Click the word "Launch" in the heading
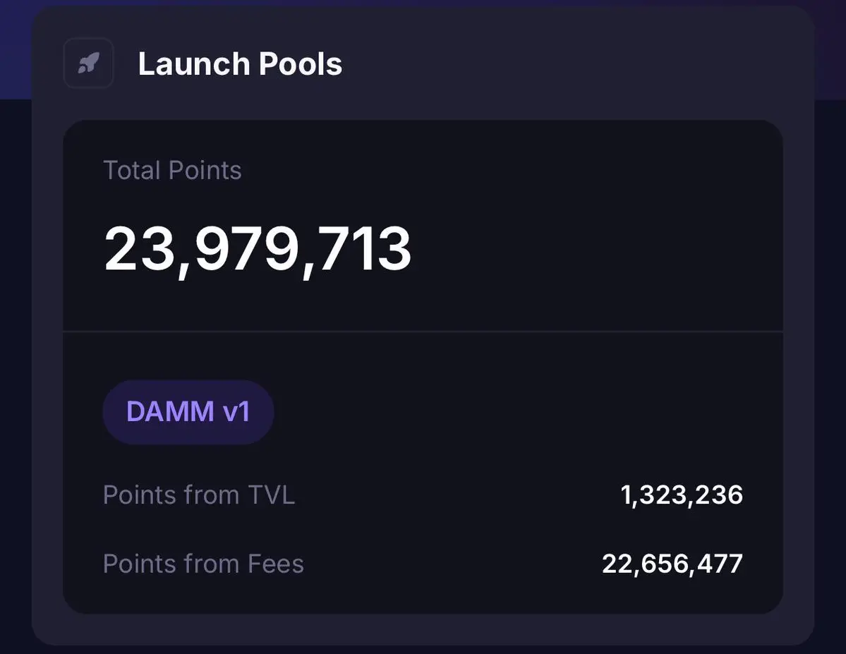The width and height of the screenshot is (846, 654). (x=194, y=63)
